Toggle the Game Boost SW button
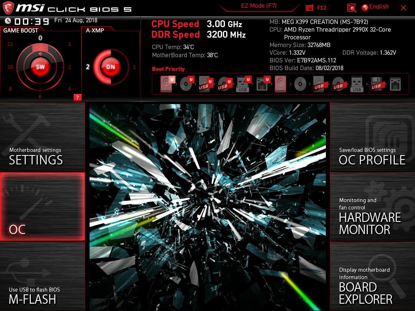The width and height of the screenshot is (415, 311). tap(40, 67)
